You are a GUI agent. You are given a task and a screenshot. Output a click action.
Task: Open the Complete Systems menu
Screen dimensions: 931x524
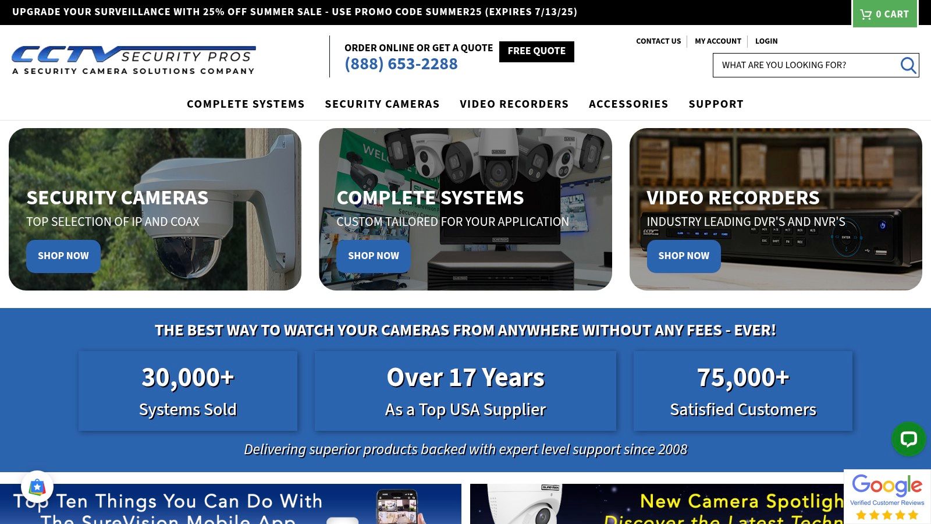(x=246, y=104)
